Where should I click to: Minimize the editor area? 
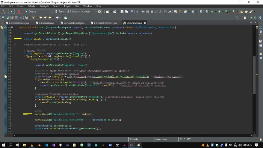(251, 22)
